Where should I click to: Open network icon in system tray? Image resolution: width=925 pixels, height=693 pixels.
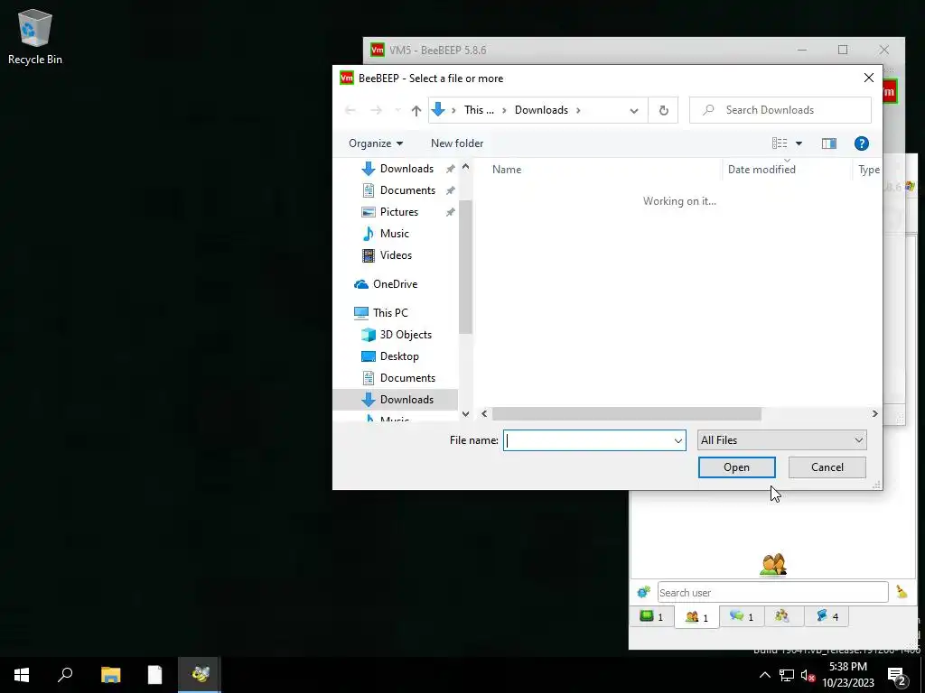click(x=787, y=675)
